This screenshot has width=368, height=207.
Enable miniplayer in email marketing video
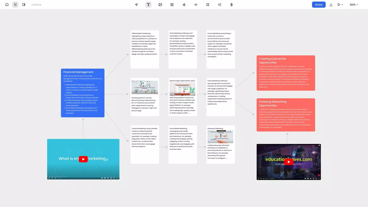click(x=111, y=178)
